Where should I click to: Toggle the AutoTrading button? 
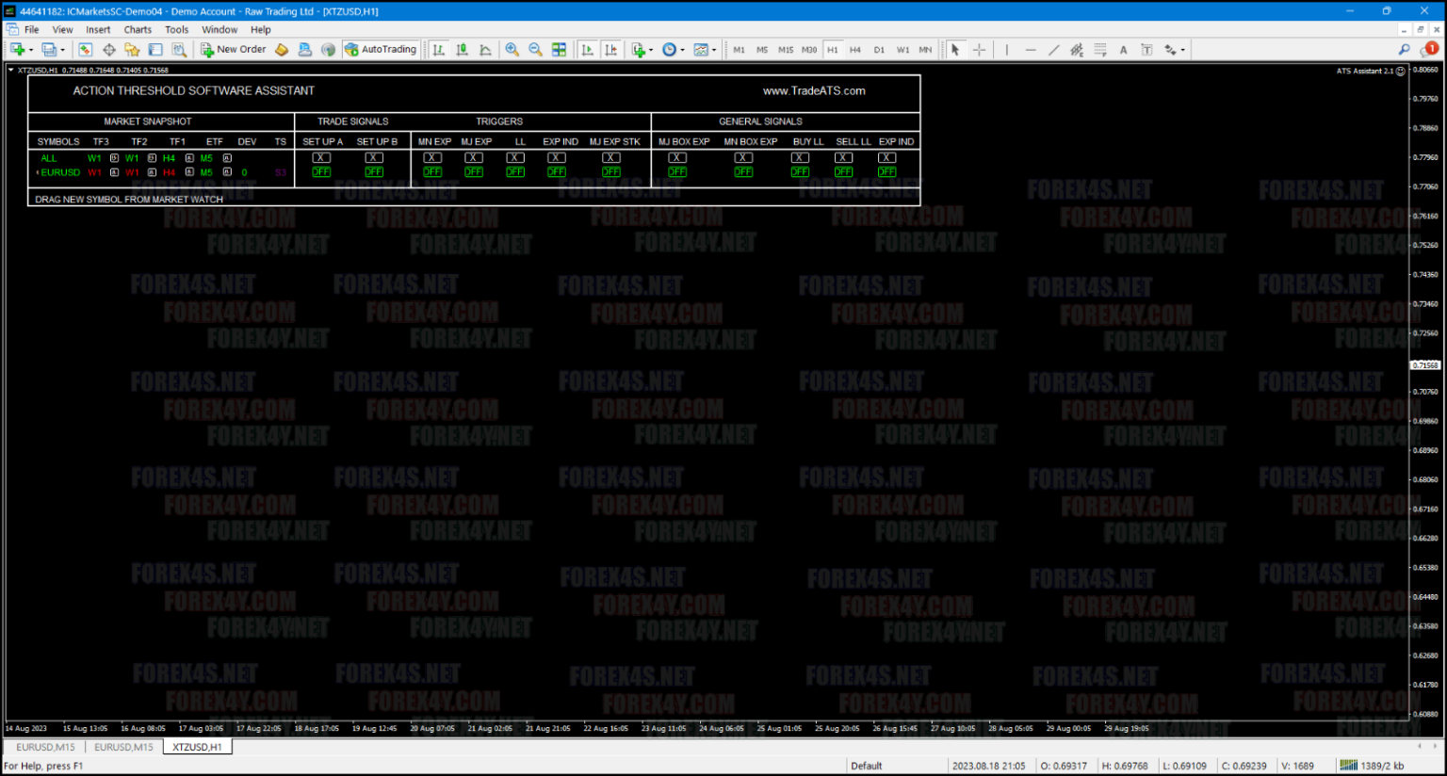pyautogui.click(x=381, y=50)
